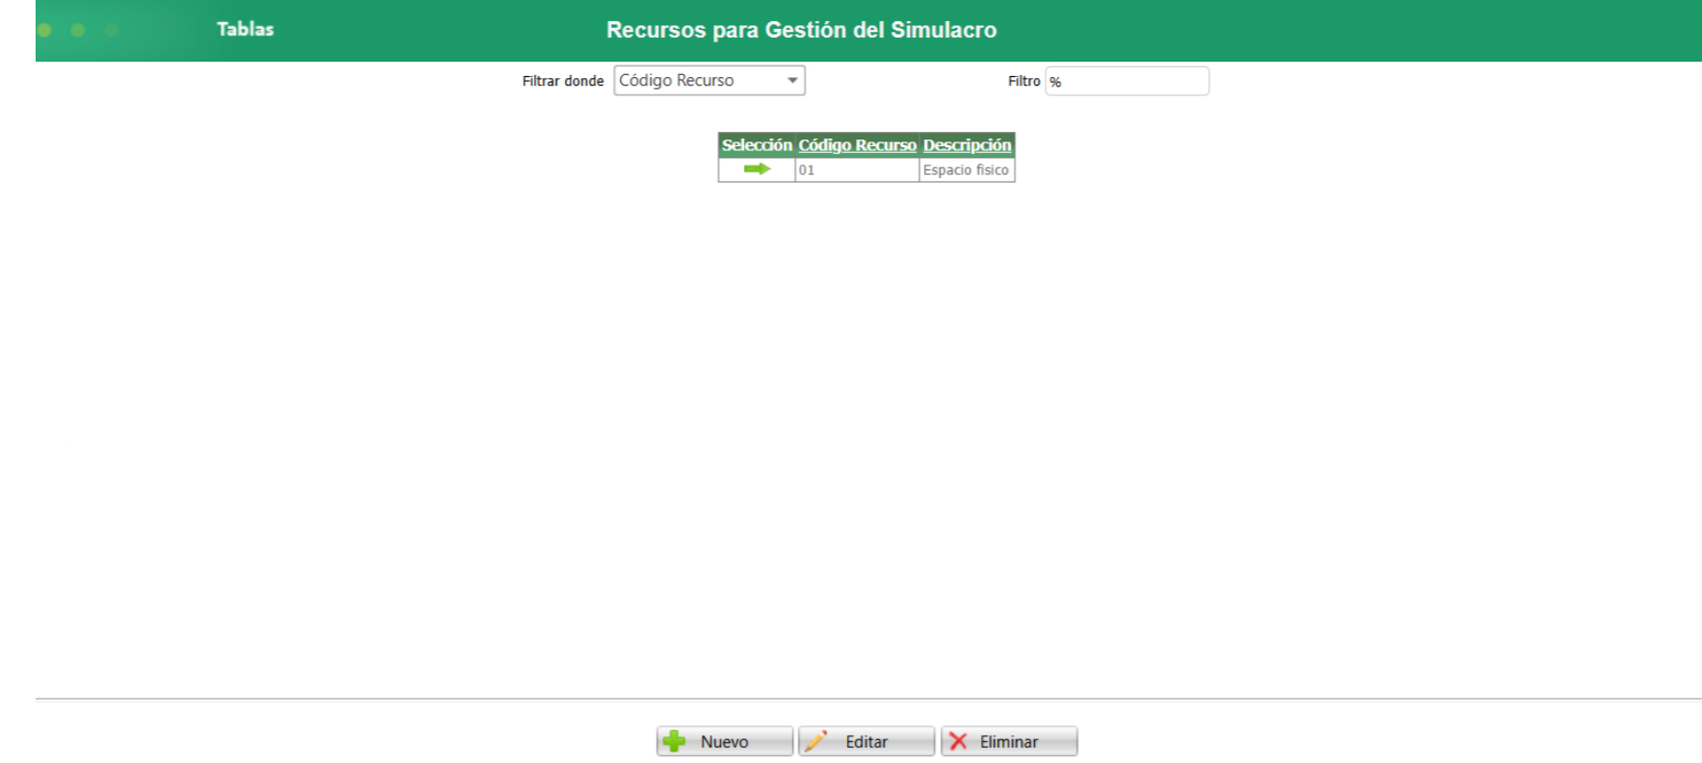Click the pencil icon on Editar
Viewport: 1702px width, 763px height.
(816, 741)
